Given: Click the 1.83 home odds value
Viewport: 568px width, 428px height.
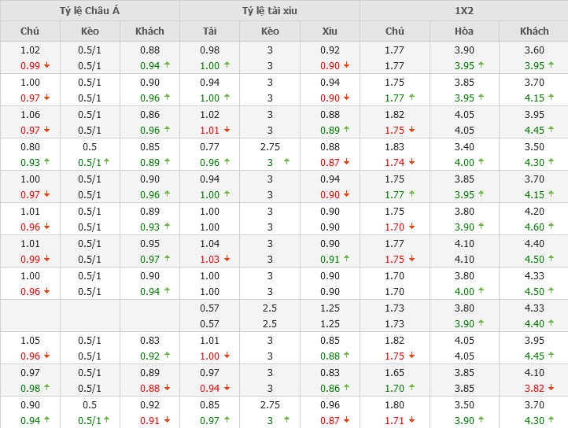Looking at the screenshot, I should tap(395, 146).
